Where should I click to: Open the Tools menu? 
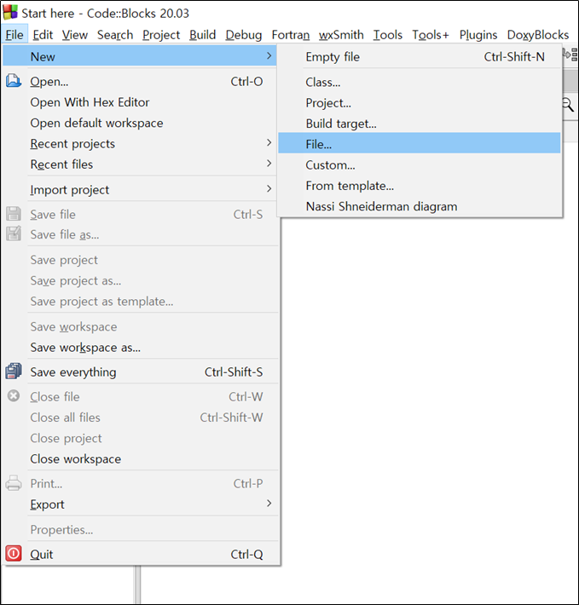[x=387, y=35]
